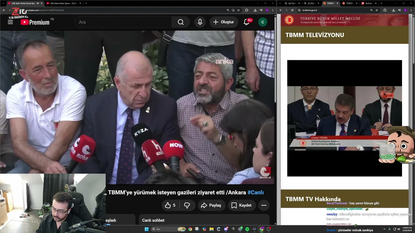Click the 'Canlı sohbet' live chat header

point(153,220)
